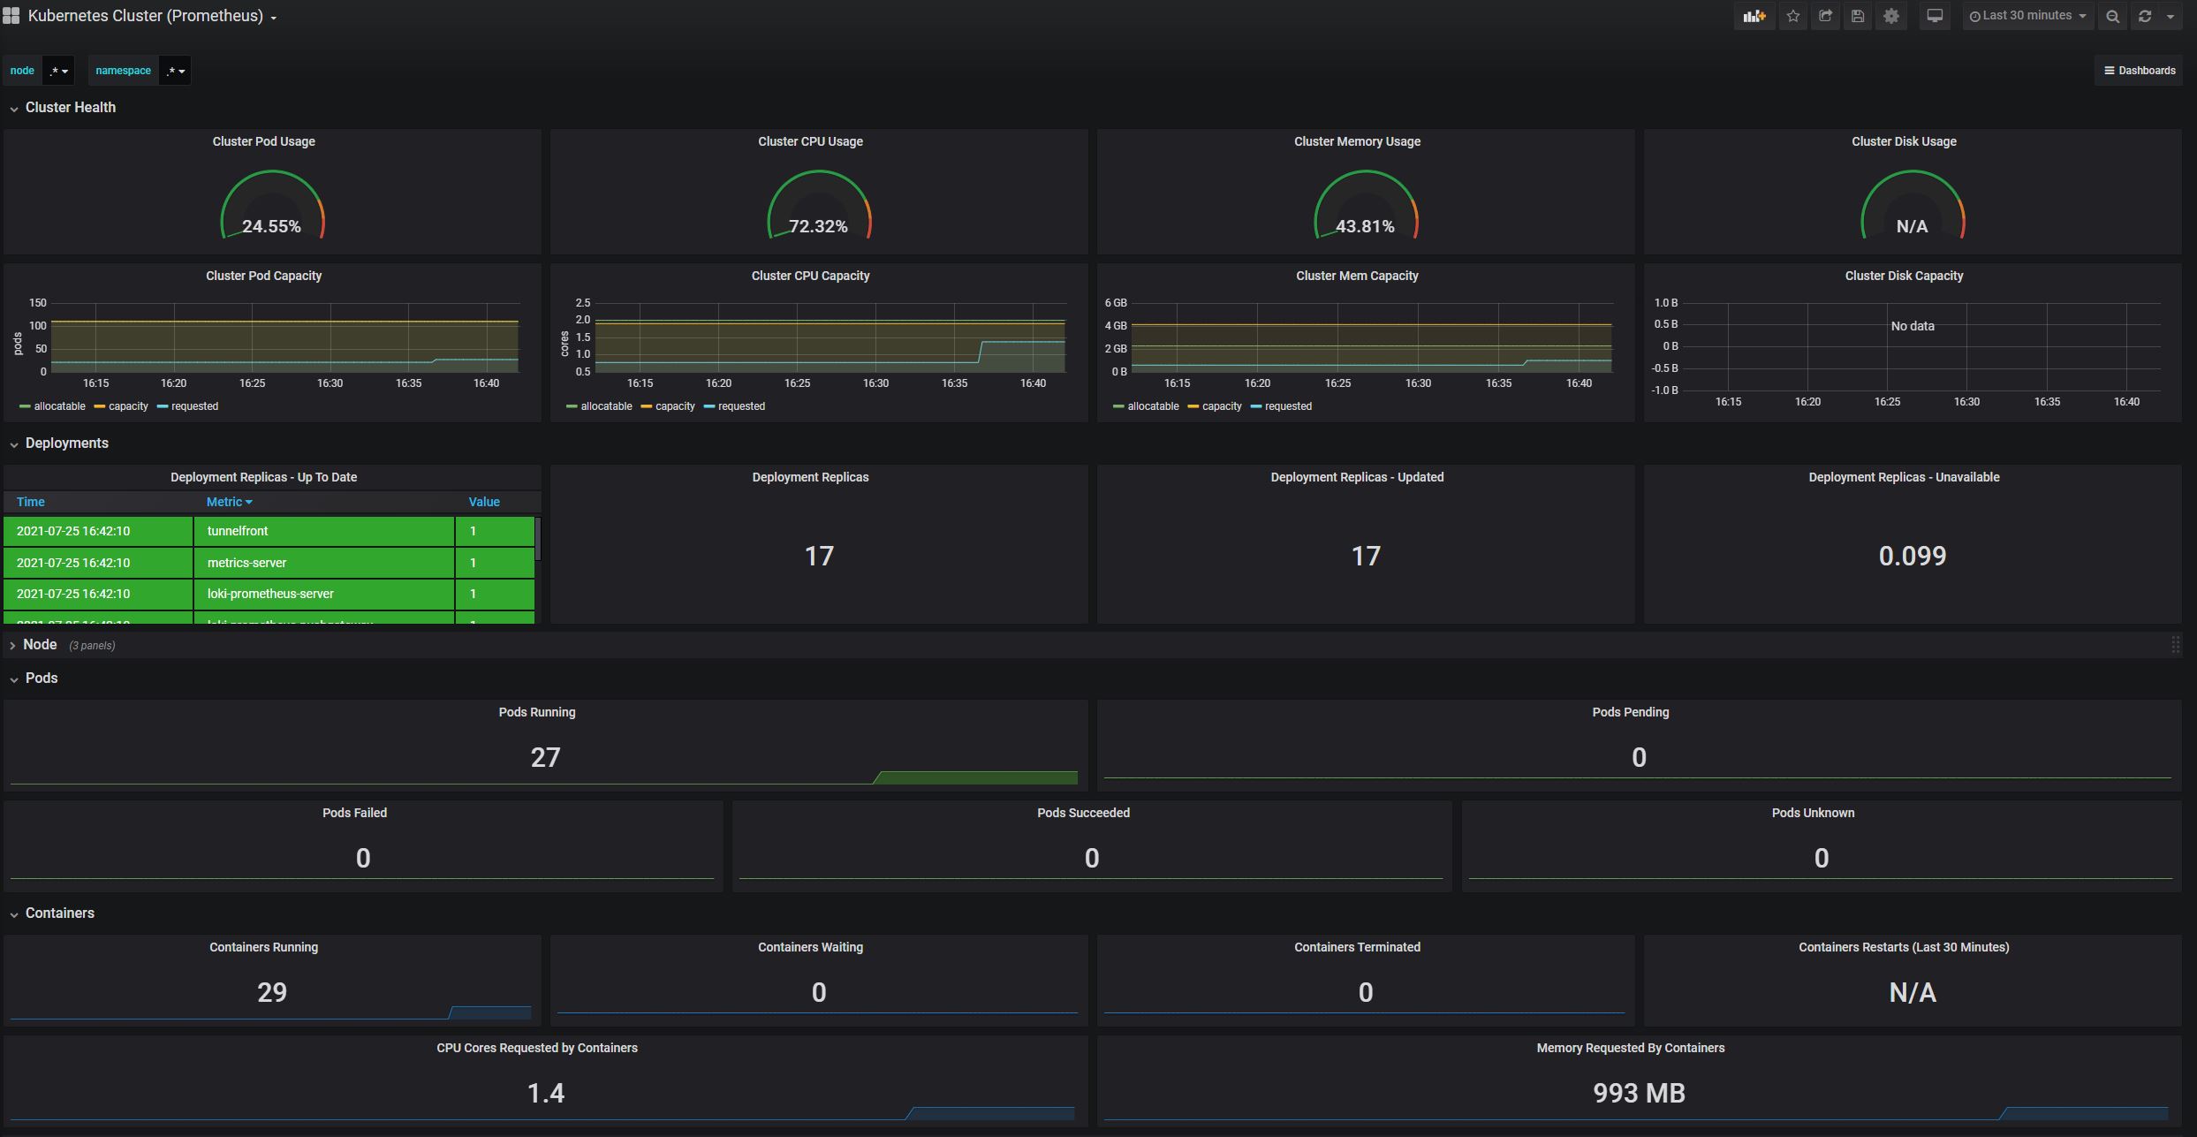
Task: Select the tunnelfront row in the replicas table
Action: [237, 531]
